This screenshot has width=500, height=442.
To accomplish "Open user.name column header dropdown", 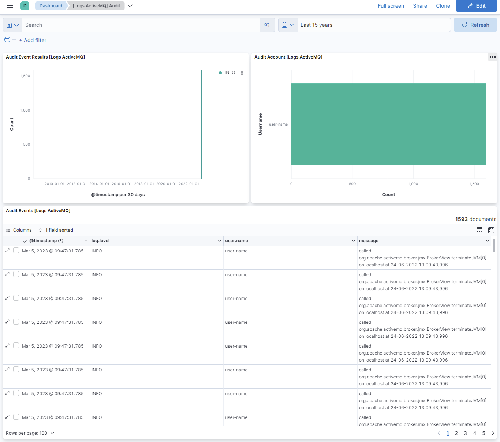I will click(x=354, y=241).
